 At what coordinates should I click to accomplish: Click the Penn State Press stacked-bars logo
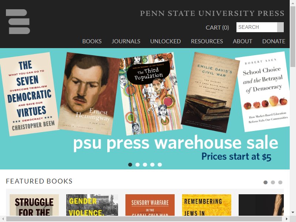18,22
